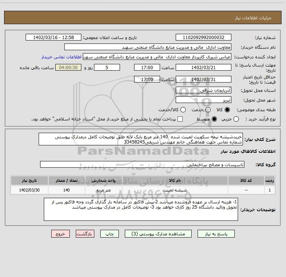This screenshot has height=277, width=286.
Task: Choose the جزیی purchase type radio
Action: (236, 119)
